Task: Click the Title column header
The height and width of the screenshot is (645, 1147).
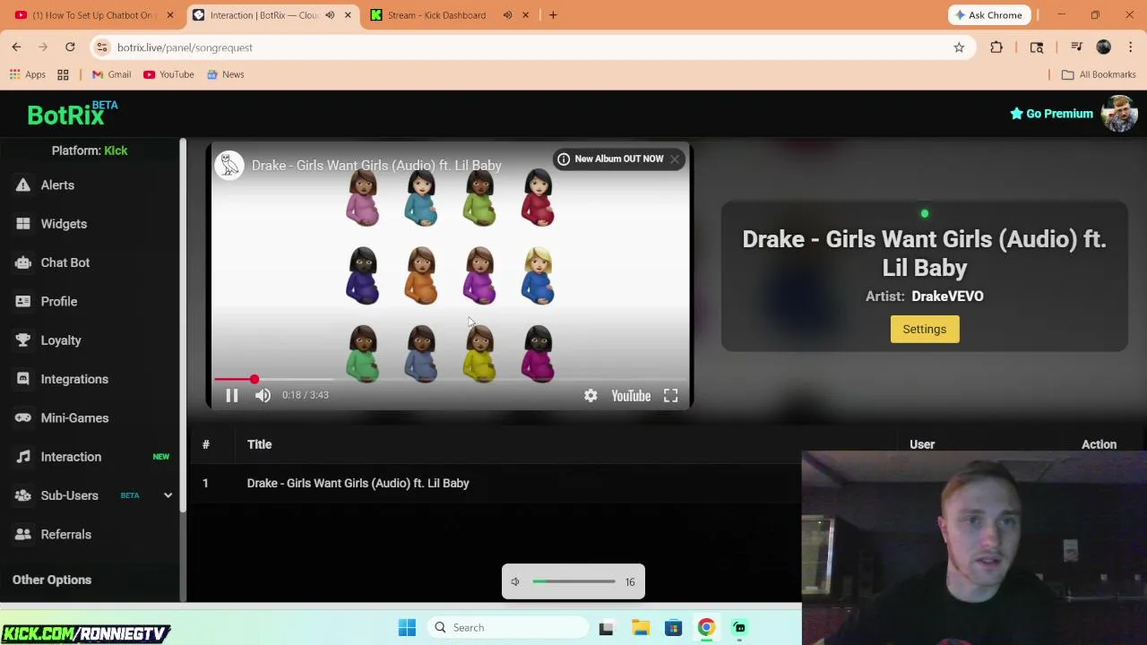Action: 259,444
